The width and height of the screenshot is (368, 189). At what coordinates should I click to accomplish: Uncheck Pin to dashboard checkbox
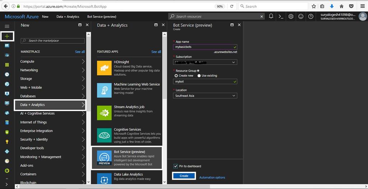[x=175, y=166]
